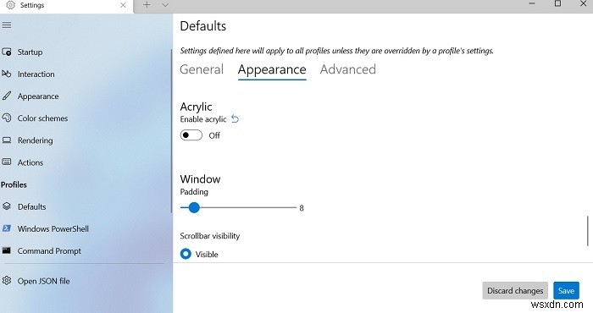Click the Actions keyboard icon
The image size is (593, 313).
click(x=7, y=162)
